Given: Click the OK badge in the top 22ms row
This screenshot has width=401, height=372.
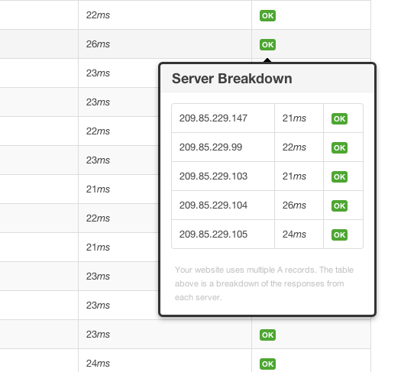Looking at the screenshot, I should point(267,15).
